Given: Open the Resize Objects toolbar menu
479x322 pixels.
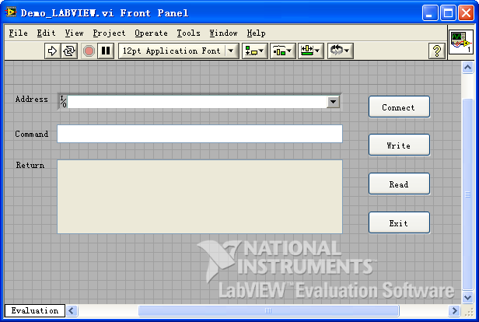Looking at the screenshot, I should coord(310,51).
